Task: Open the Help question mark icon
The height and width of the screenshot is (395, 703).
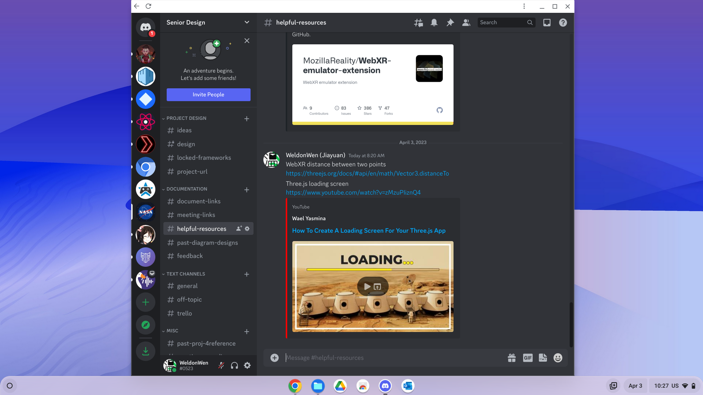Action: click(563, 23)
